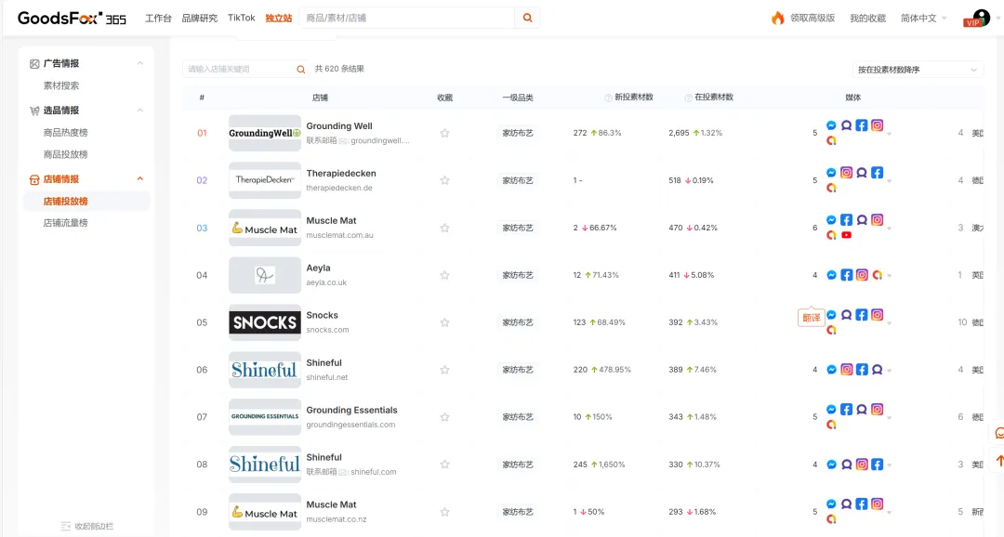Image resolution: width=1004 pixels, height=537 pixels.
Task: Open the 按在投素材数降序 sort dropdown
Action: [x=917, y=69]
